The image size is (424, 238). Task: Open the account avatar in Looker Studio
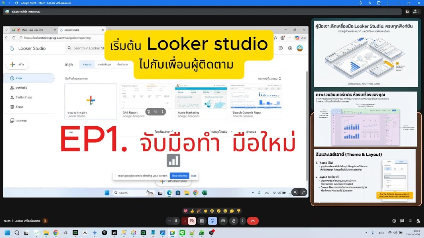pos(300,48)
